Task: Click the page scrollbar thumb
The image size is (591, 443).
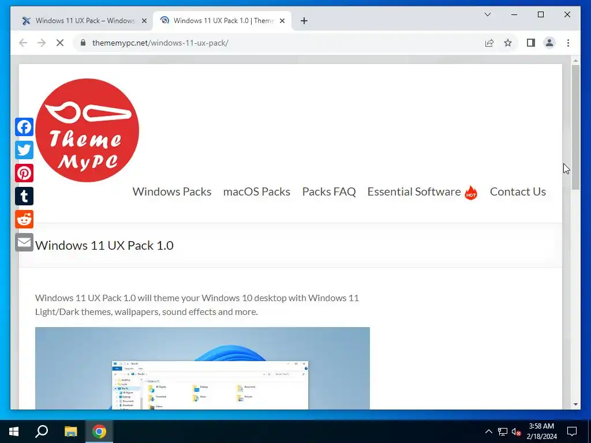Action: tap(575, 127)
